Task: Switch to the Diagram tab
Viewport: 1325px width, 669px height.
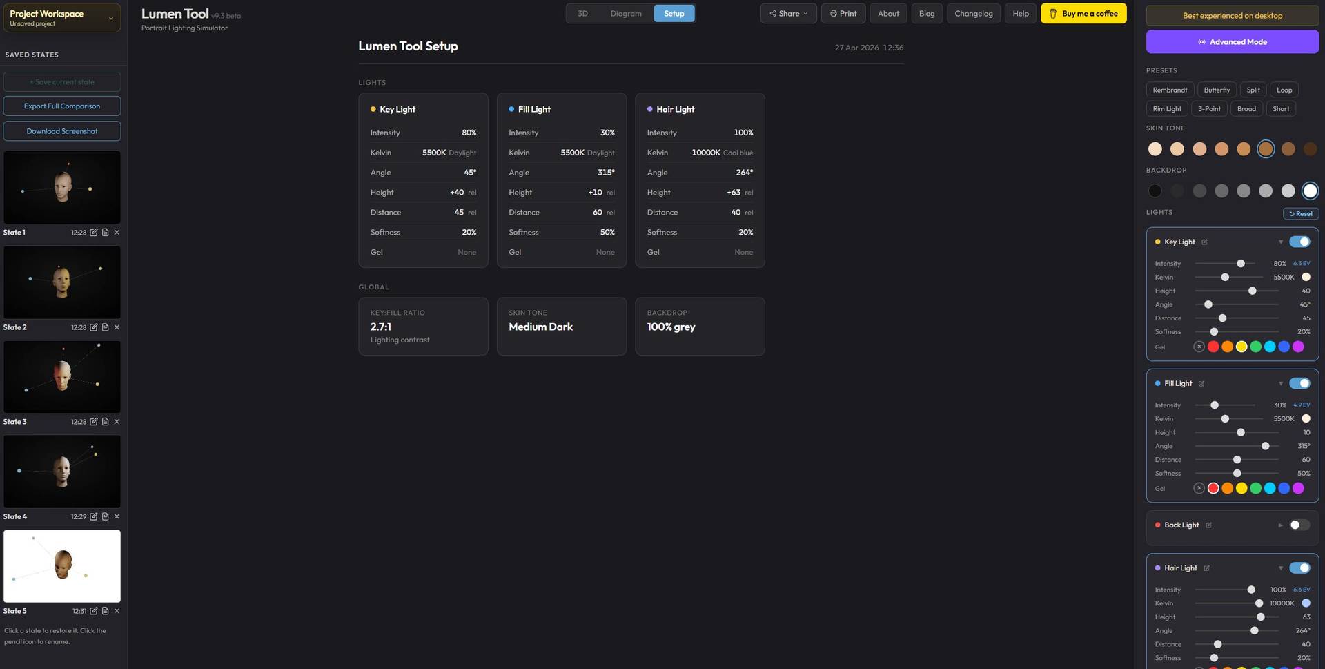Action: 626,14
